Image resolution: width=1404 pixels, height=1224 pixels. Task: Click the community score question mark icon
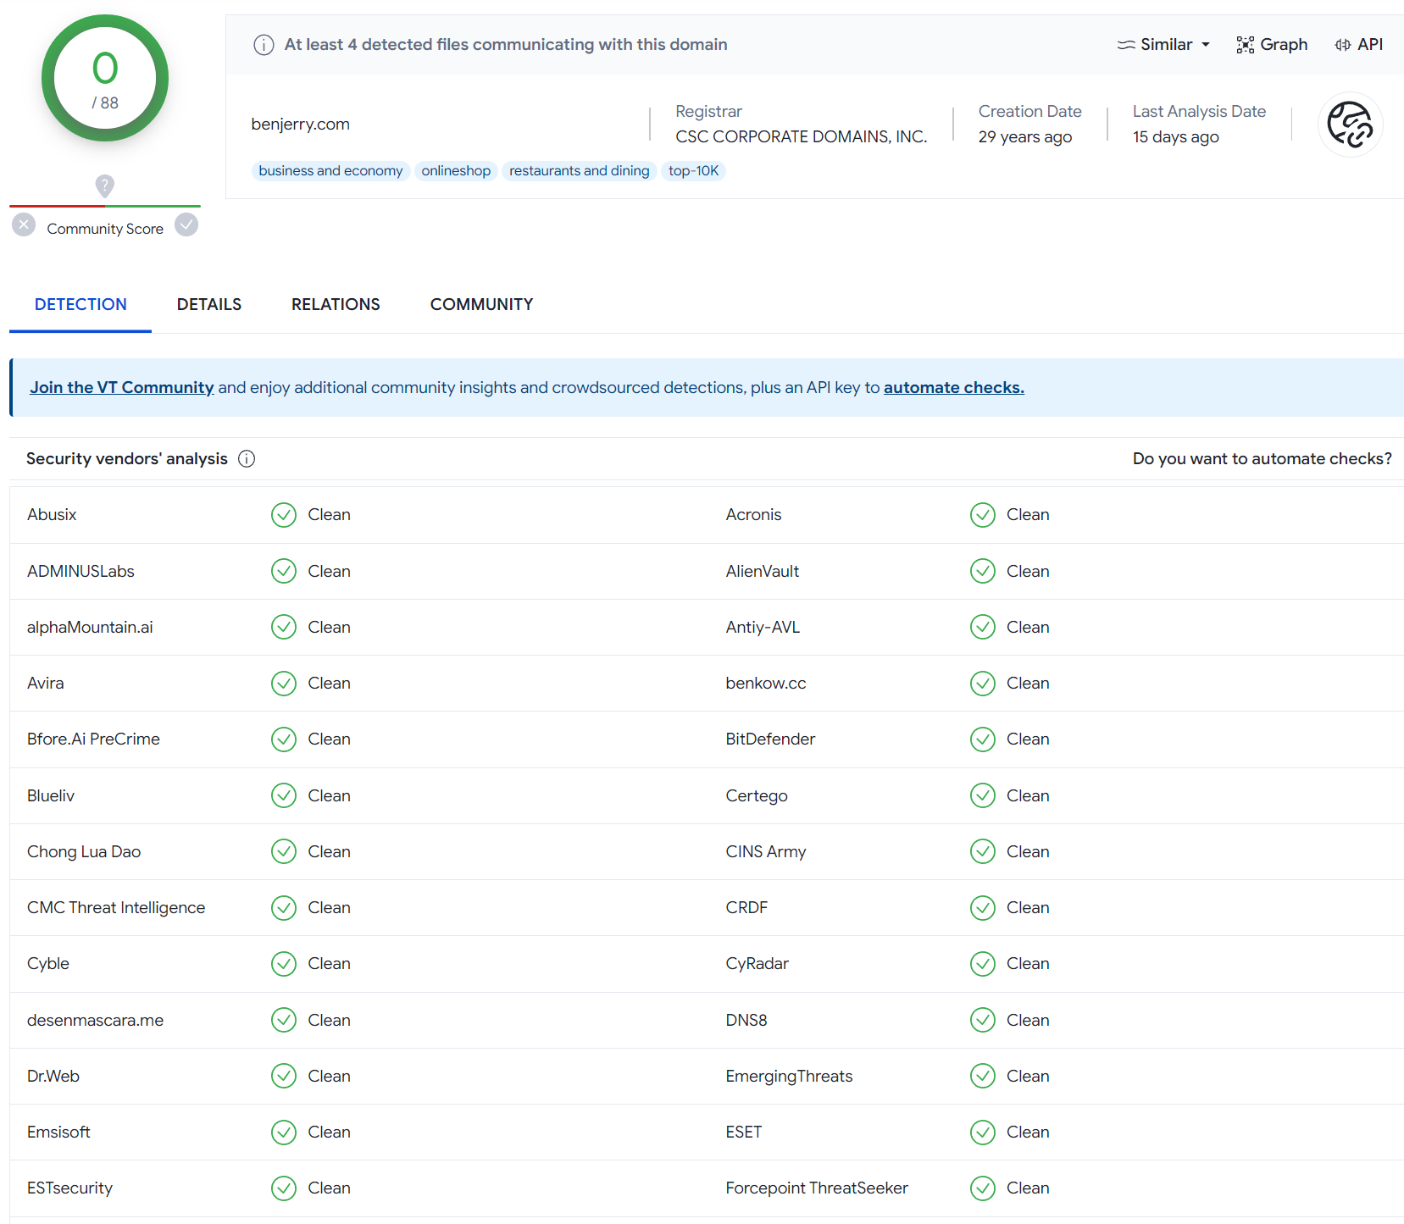104,186
